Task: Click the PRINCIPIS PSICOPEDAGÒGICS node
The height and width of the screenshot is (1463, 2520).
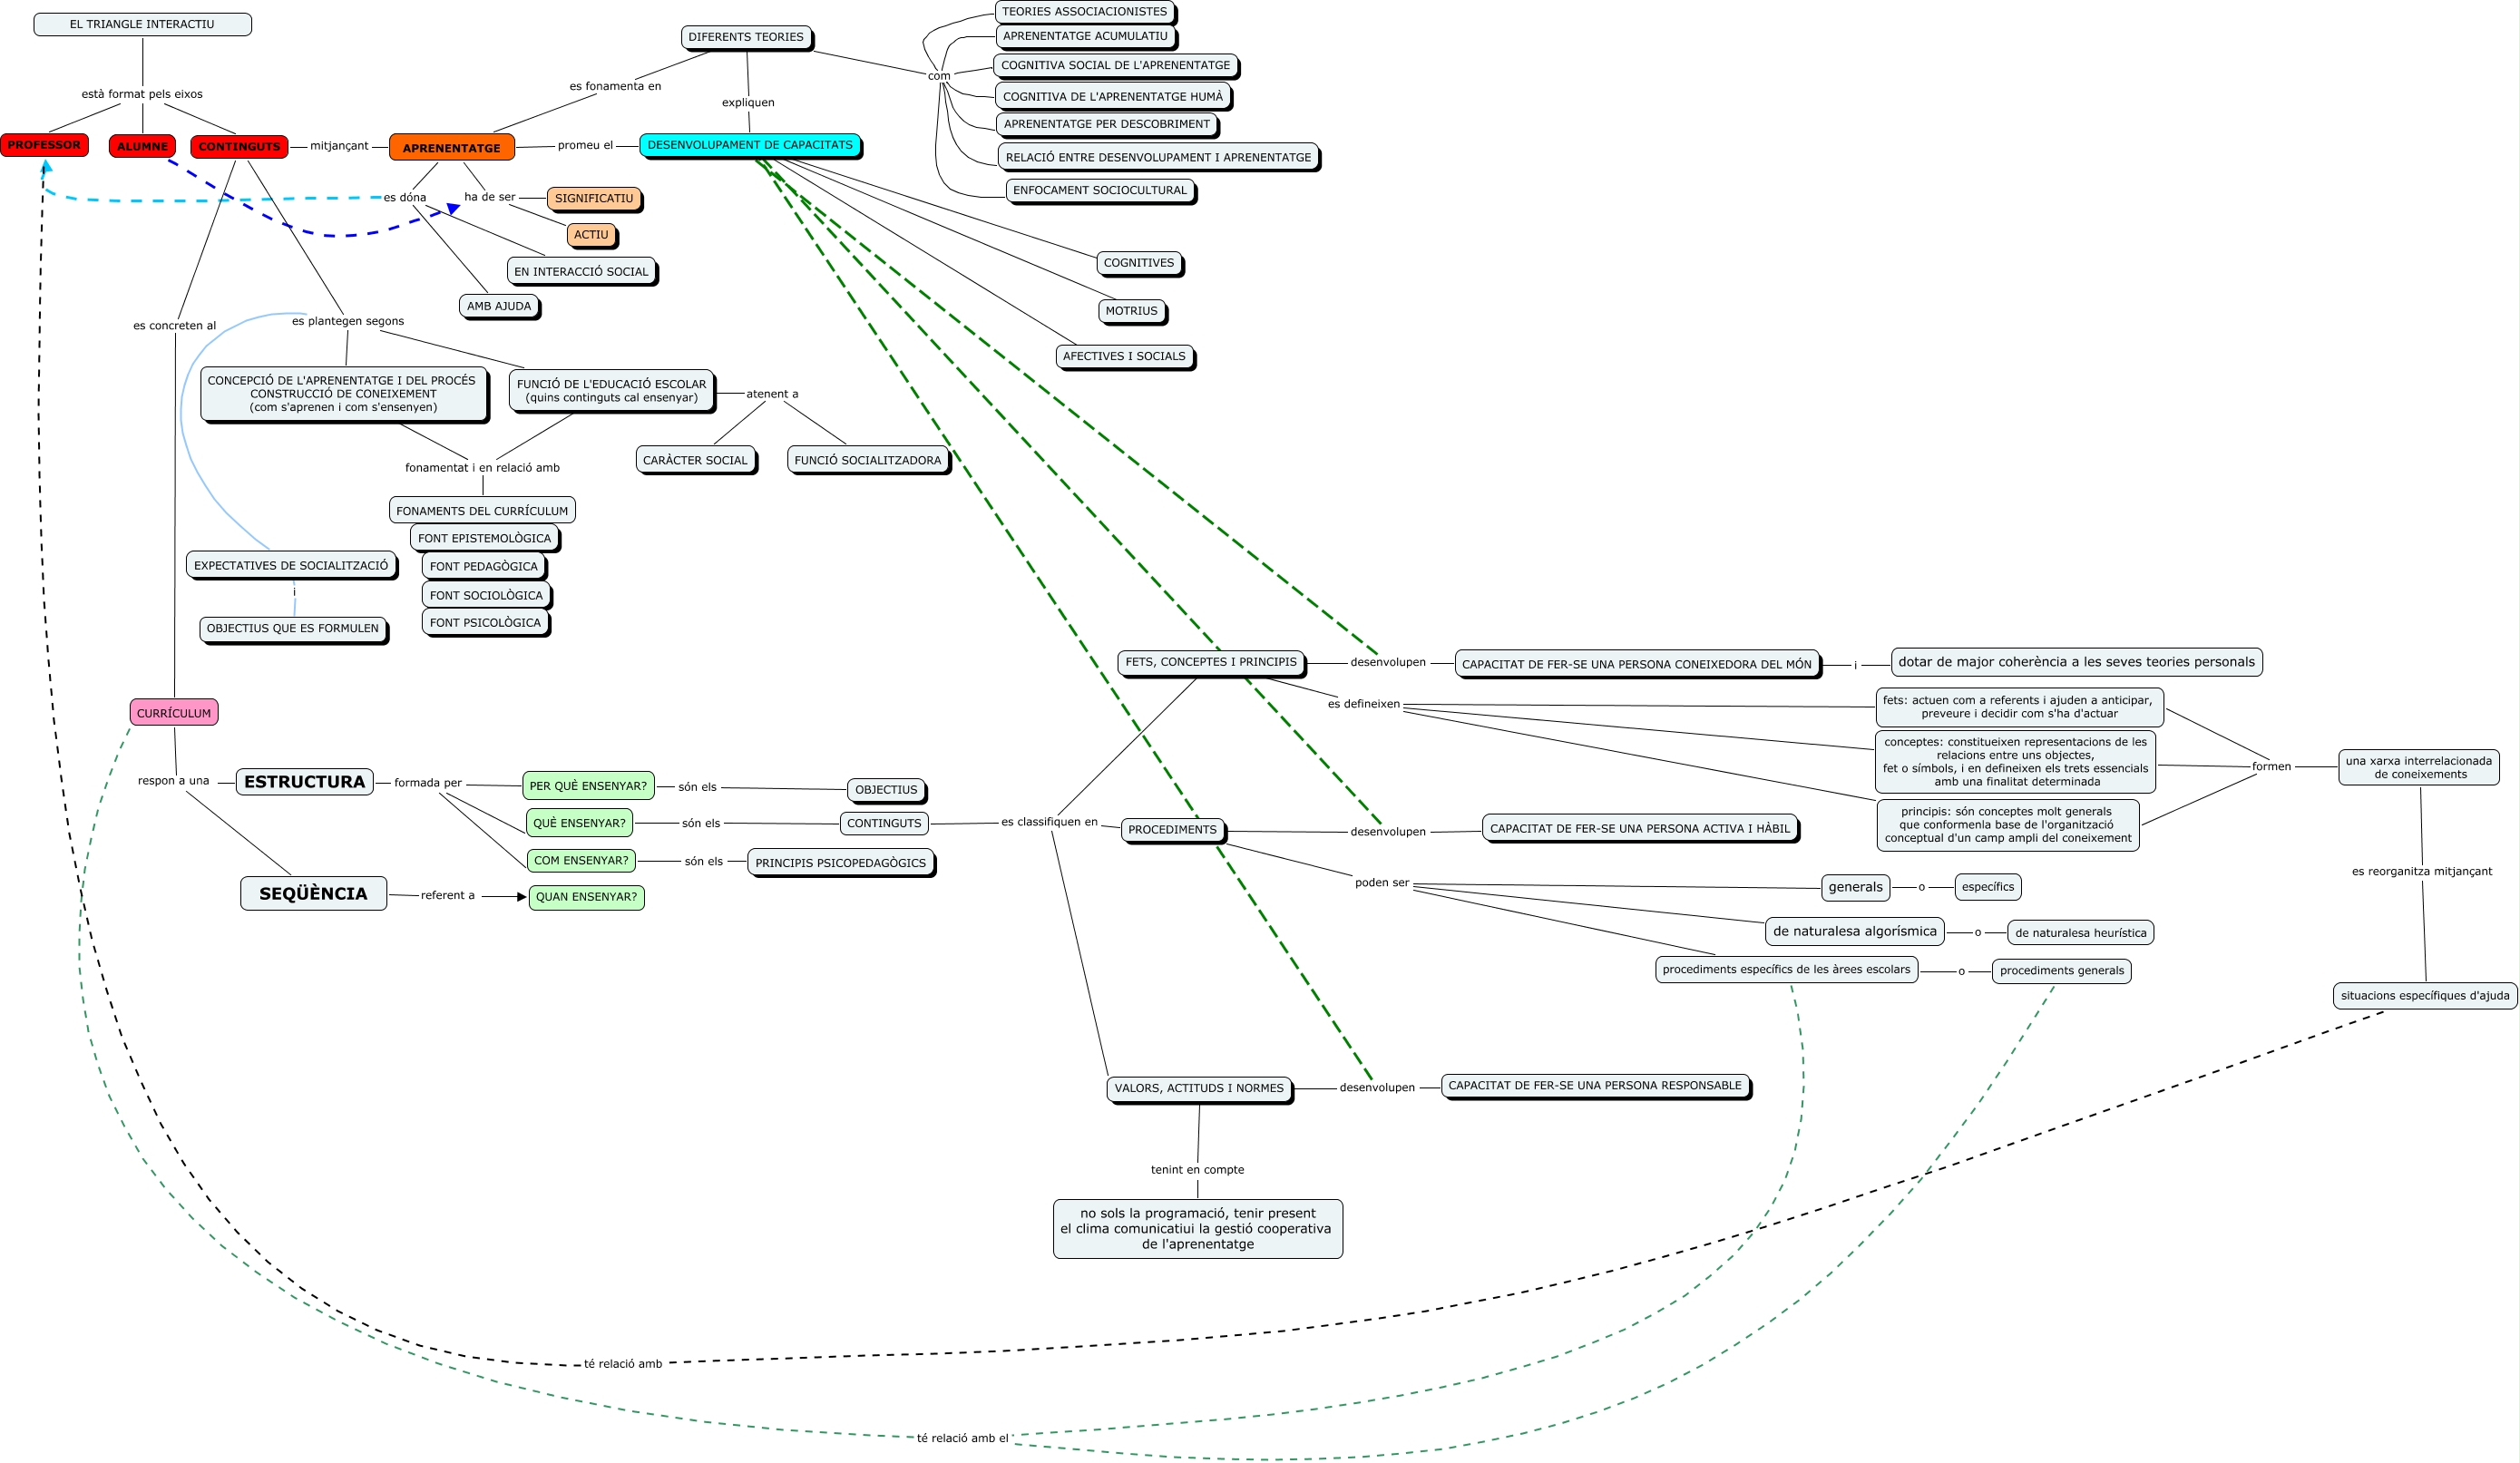Action: 840,863
